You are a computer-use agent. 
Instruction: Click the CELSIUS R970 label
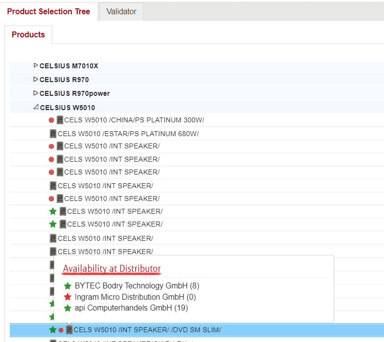(x=64, y=80)
